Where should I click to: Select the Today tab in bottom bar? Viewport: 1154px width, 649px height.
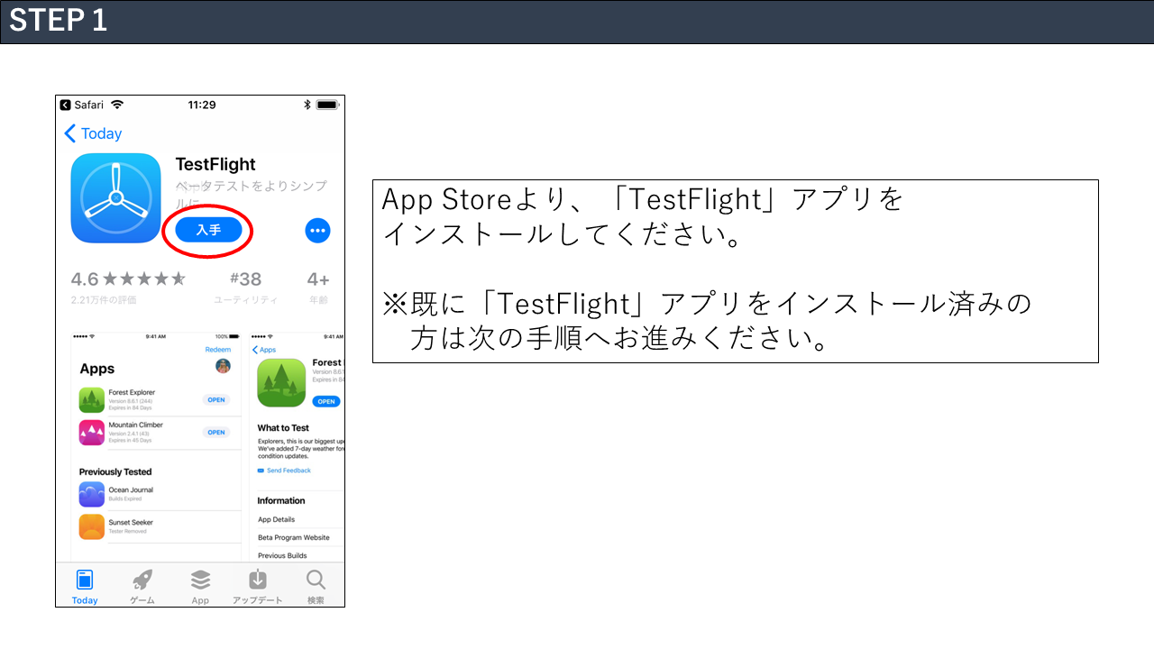[x=85, y=586]
